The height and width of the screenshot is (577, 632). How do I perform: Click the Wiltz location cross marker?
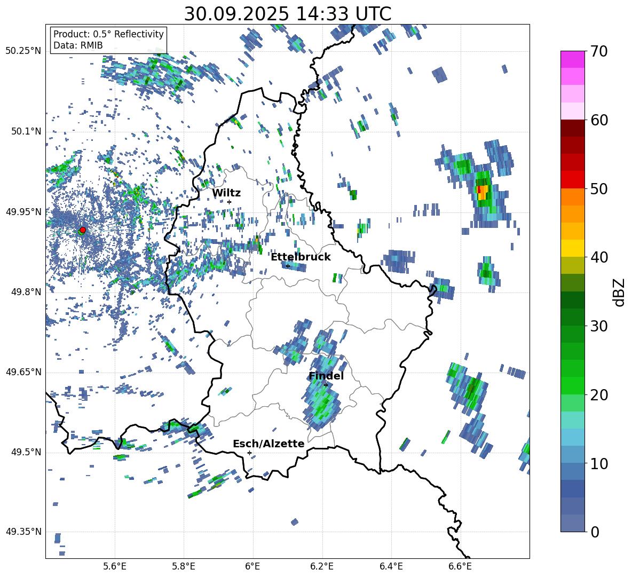click(230, 202)
